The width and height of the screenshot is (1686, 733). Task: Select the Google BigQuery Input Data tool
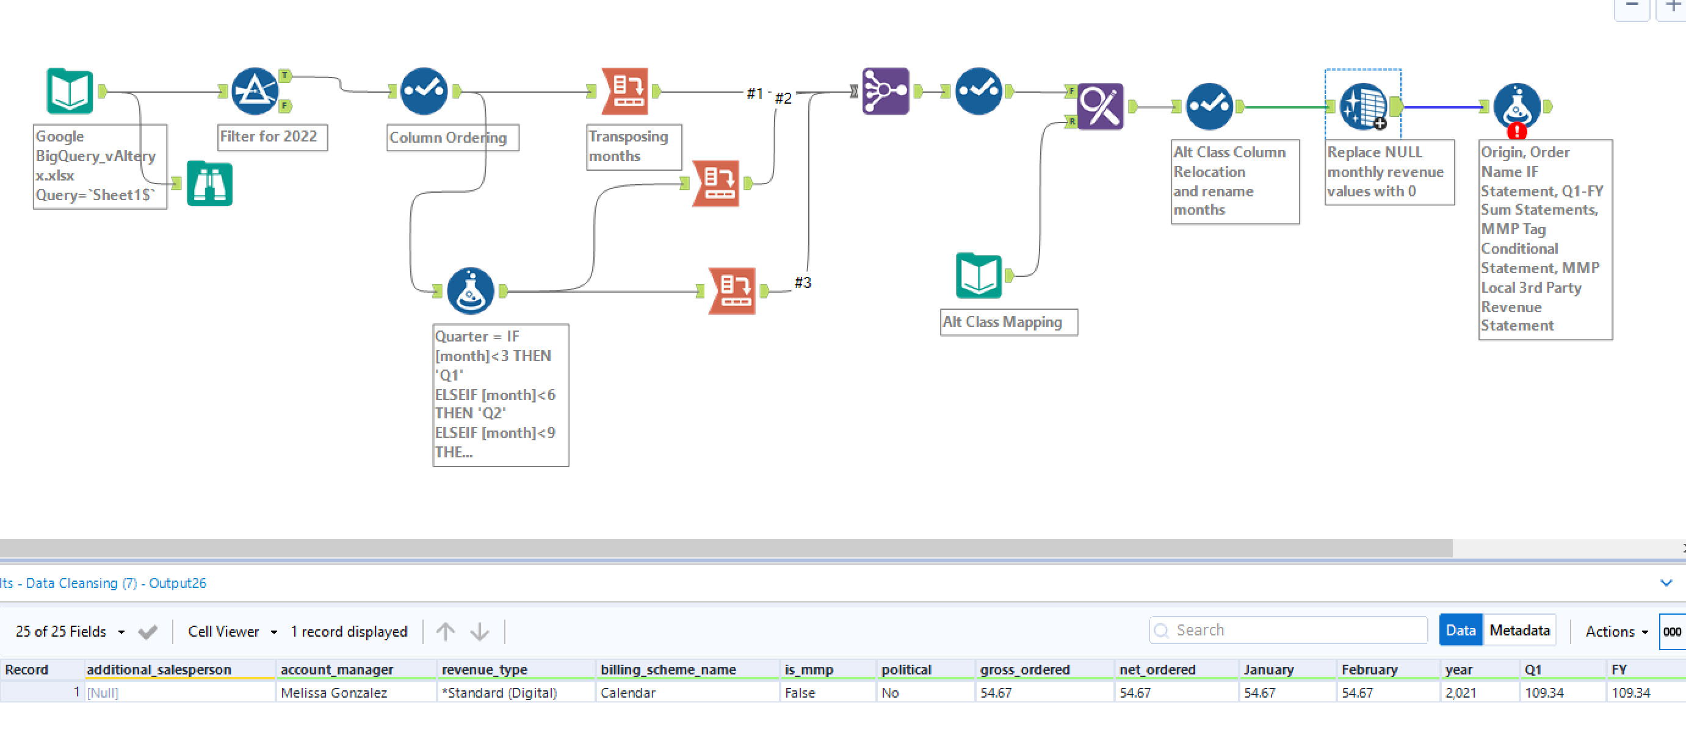point(70,91)
